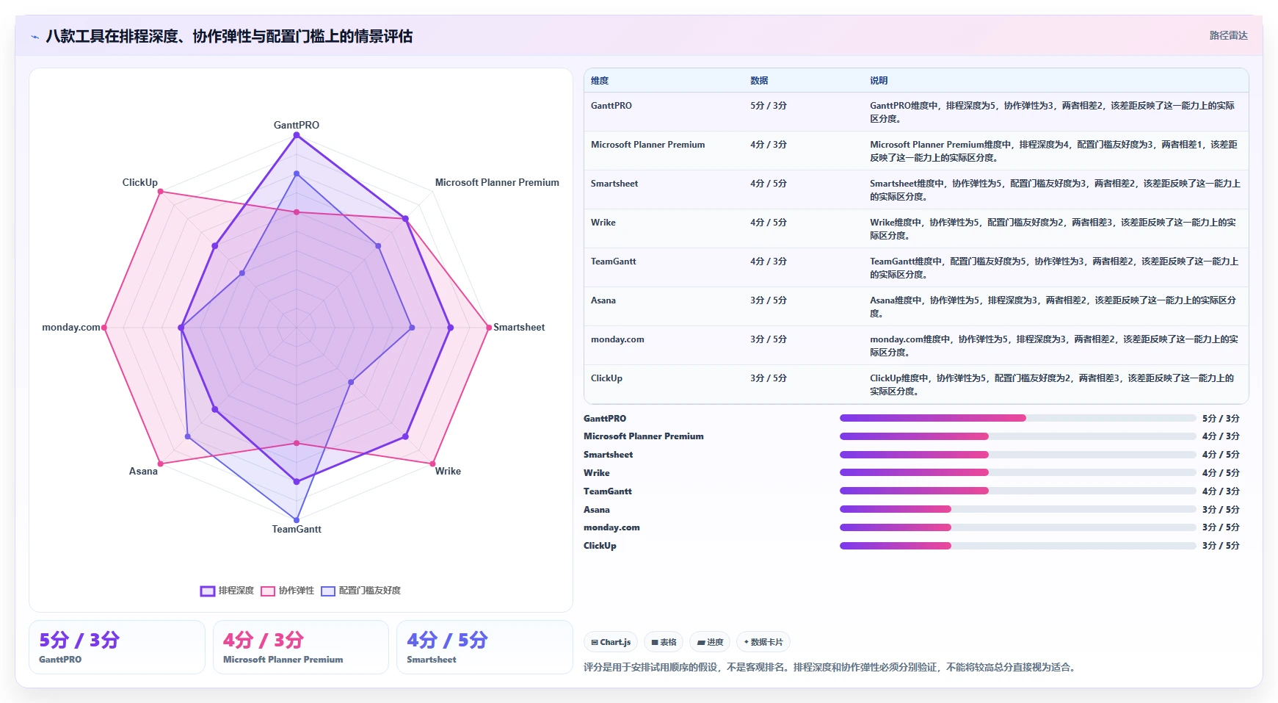The image size is (1278, 703).
Task: Click the GanttPRO axis label on radar chart
Action: click(297, 125)
